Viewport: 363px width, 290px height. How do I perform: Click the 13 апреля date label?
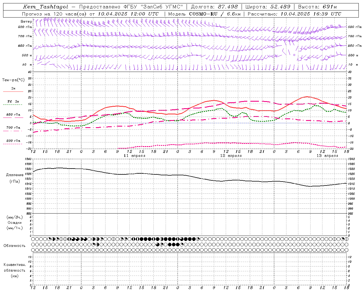328,156
